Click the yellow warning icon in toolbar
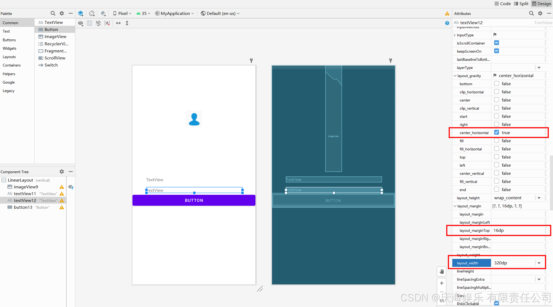The height and width of the screenshot is (307, 553). [x=447, y=13]
